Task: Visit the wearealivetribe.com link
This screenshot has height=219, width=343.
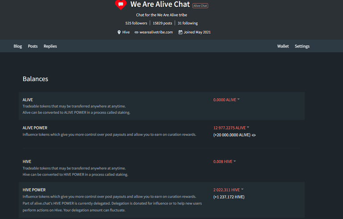Action: tap(156, 32)
